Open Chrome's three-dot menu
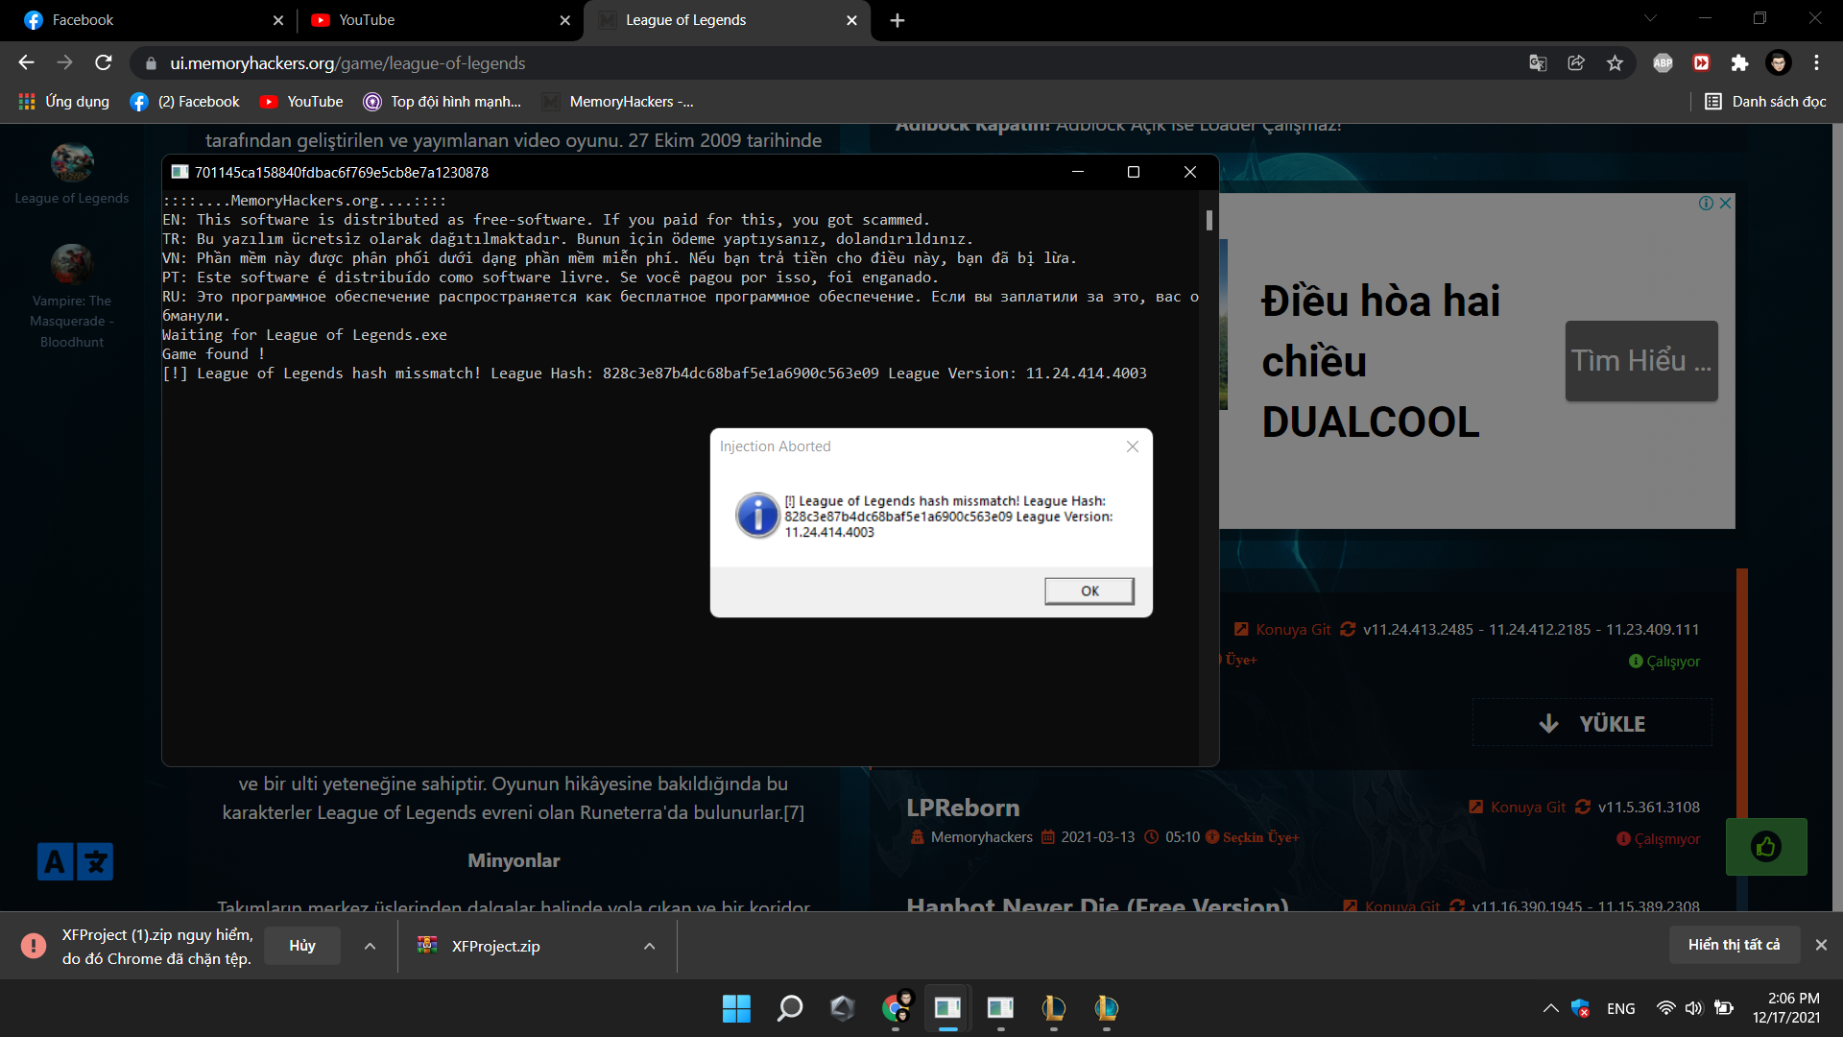The width and height of the screenshot is (1843, 1037). [x=1817, y=63]
